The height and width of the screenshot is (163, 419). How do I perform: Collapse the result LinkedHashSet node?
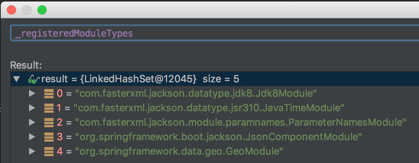click(16, 79)
